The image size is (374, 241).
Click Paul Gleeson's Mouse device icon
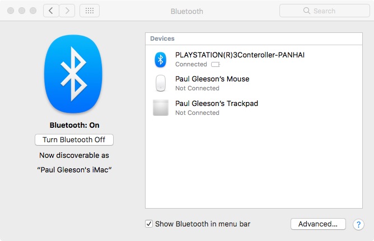[161, 83]
